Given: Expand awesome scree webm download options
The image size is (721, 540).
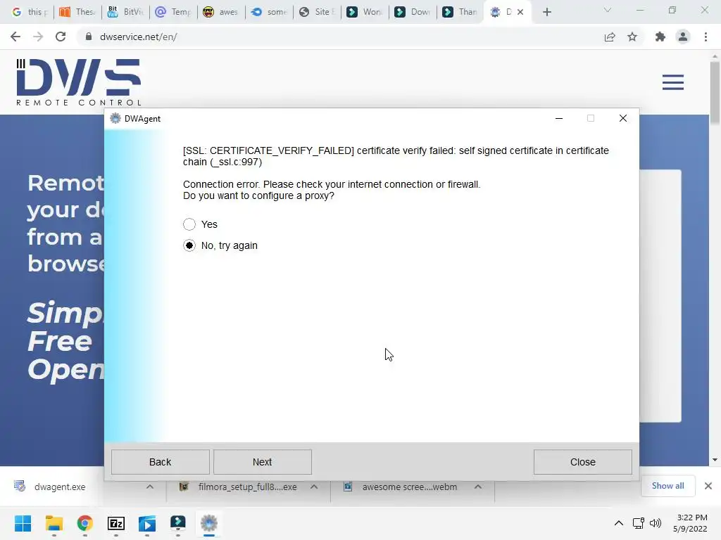Looking at the screenshot, I should point(478,487).
